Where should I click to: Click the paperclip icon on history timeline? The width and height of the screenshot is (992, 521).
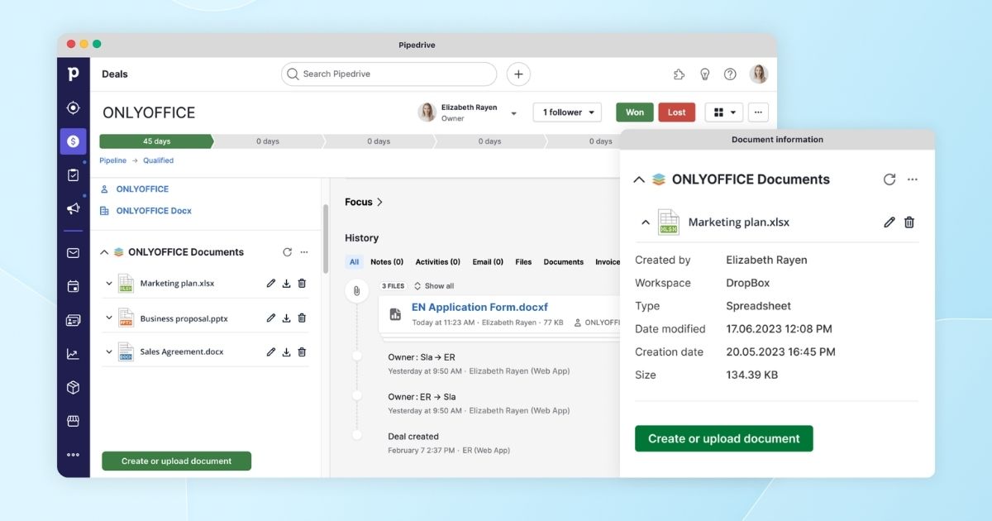coord(356,290)
